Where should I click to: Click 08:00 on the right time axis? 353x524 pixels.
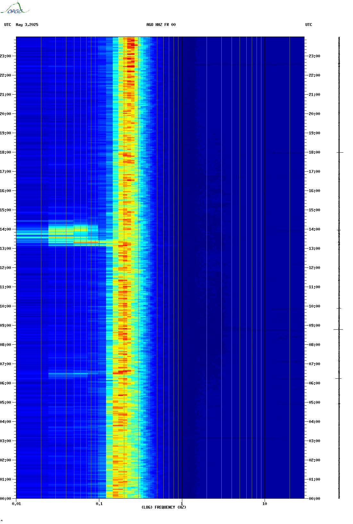point(315,345)
